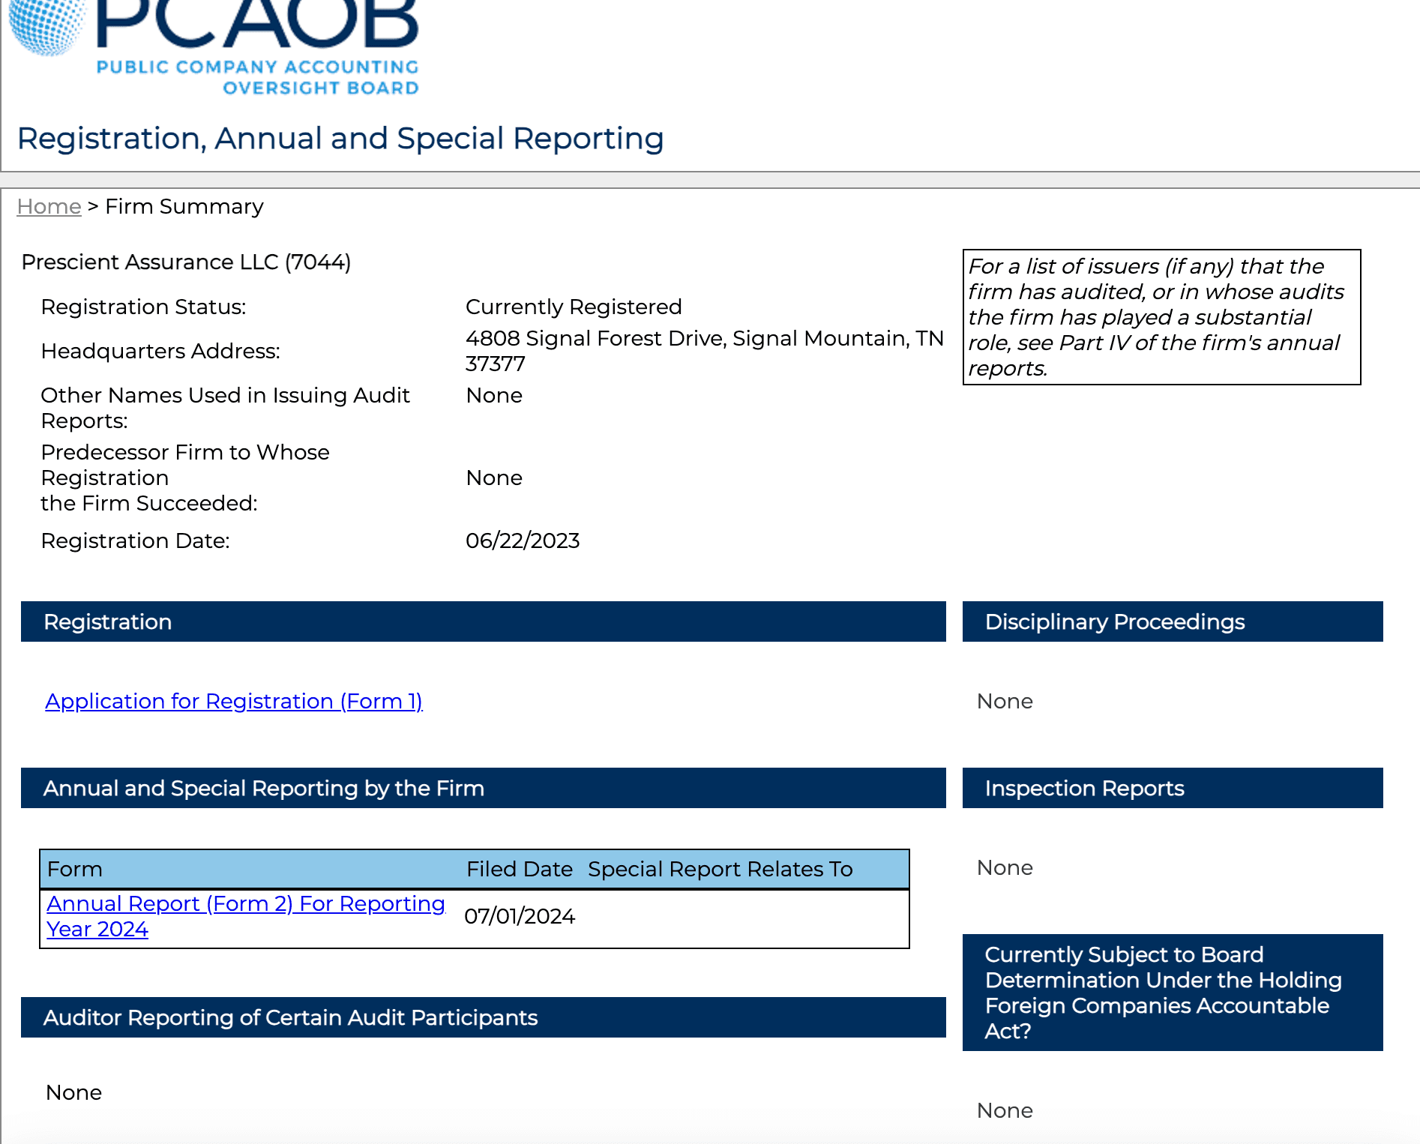This screenshot has height=1144, width=1420.
Task: Click the Firm Summary breadcrumb text
Action: point(184,206)
